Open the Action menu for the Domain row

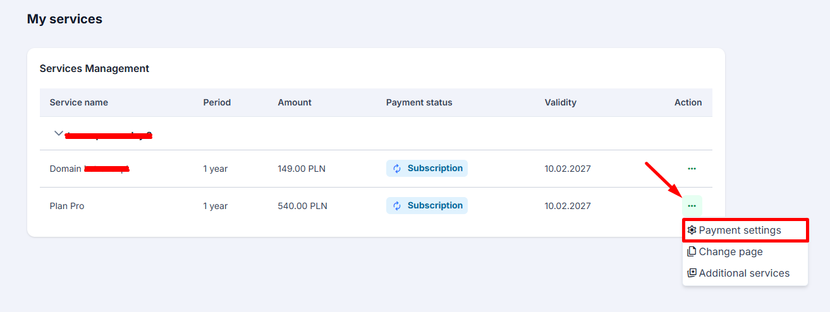click(x=692, y=169)
